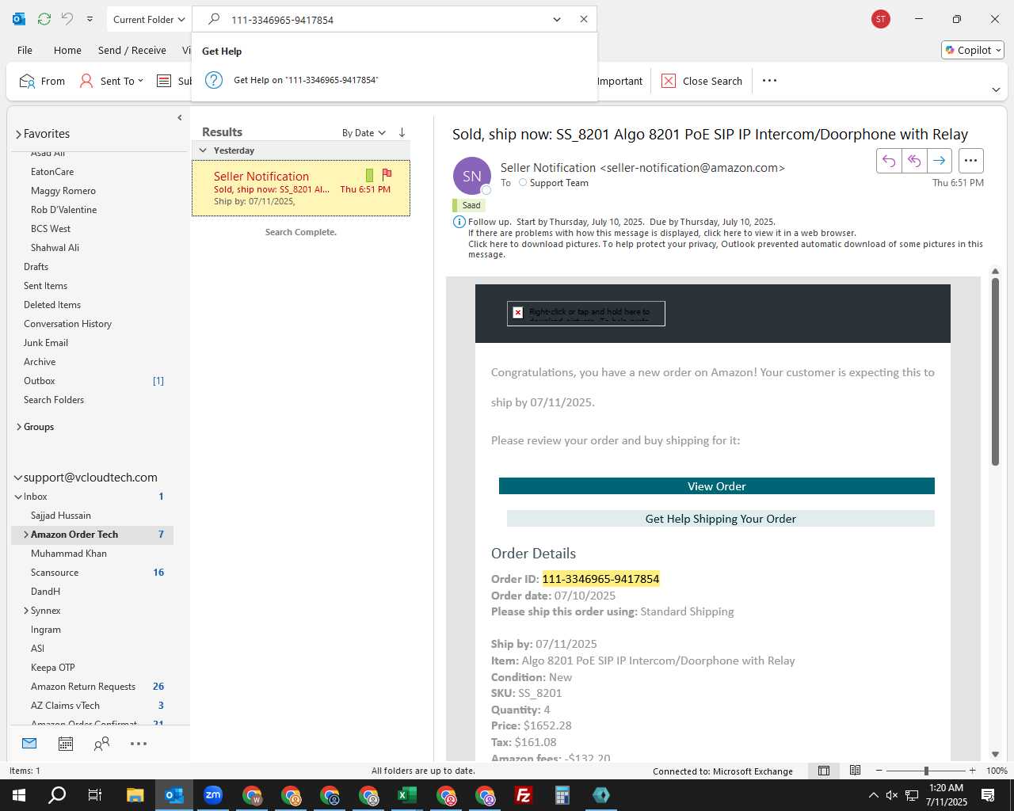This screenshot has height=811, width=1014.
Task: Expand the ribbon display options chevron
Action: (x=996, y=89)
